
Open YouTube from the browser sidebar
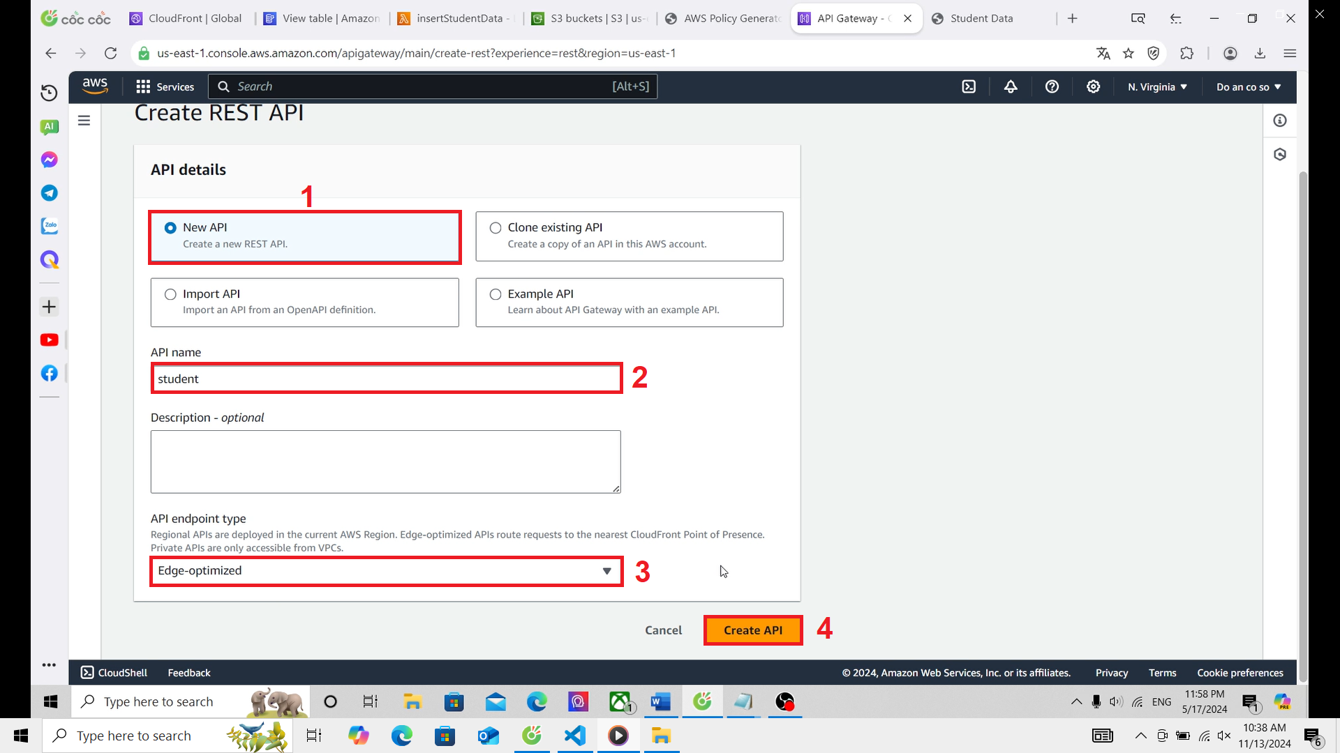pos(49,340)
